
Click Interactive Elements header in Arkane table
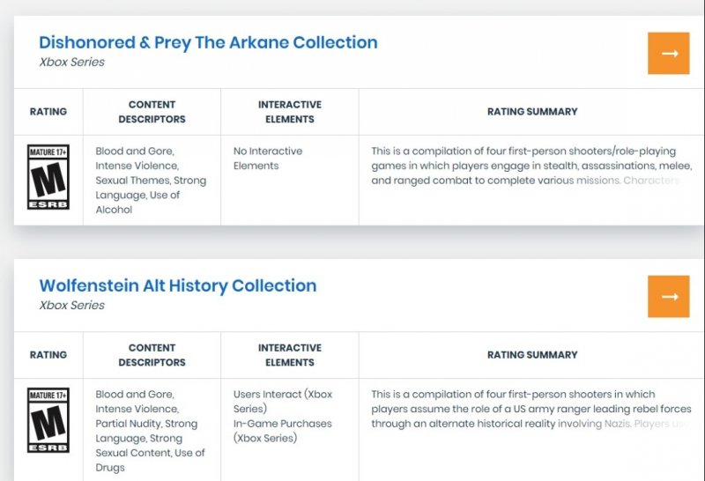click(x=289, y=112)
